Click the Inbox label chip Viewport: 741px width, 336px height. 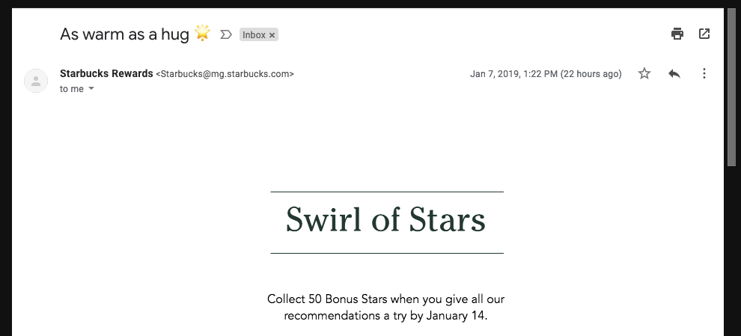[254, 35]
